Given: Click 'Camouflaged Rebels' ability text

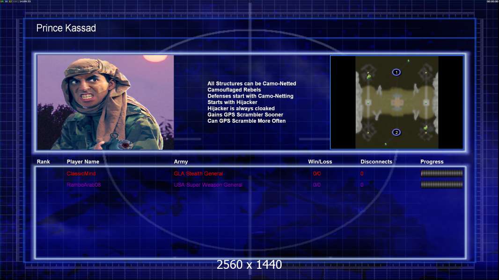Looking at the screenshot, I should [x=234, y=90].
